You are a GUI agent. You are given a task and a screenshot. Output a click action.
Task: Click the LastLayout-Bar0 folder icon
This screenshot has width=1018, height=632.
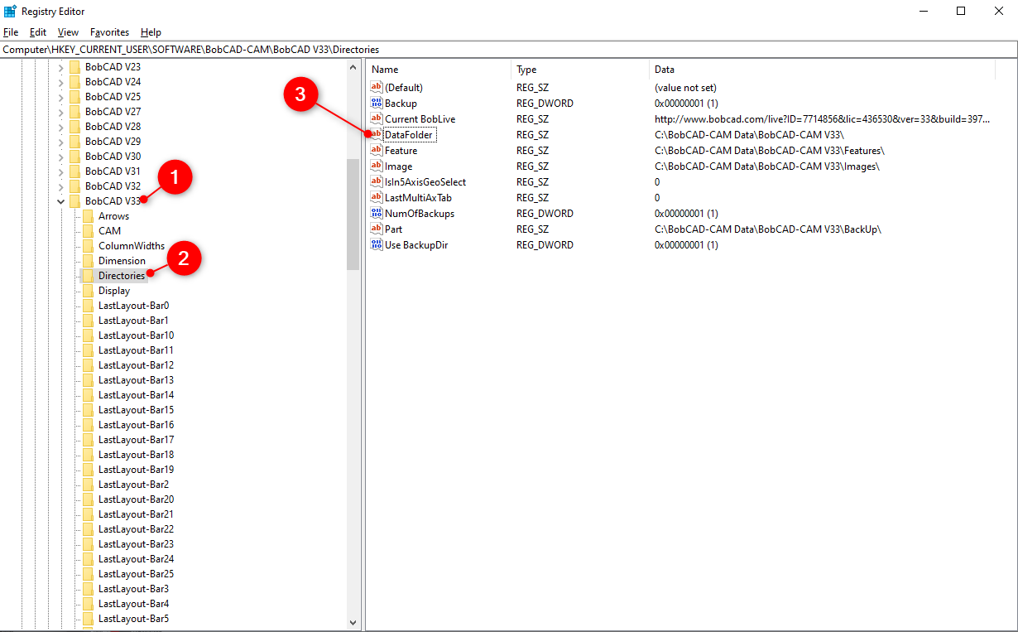[88, 306]
